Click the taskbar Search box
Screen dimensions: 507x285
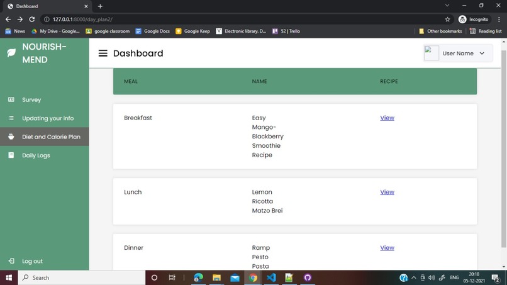pos(82,277)
